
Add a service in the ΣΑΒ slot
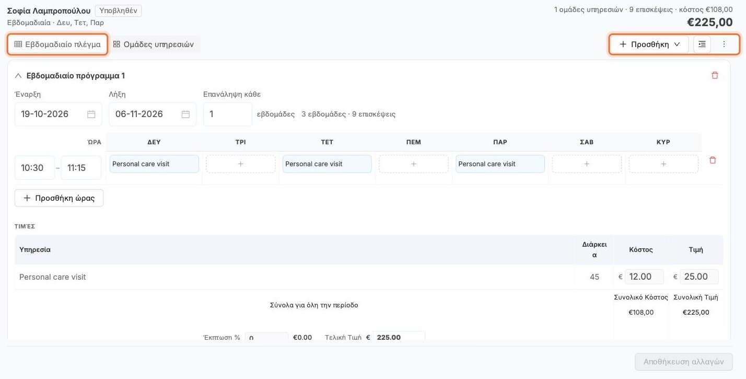point(587,164)
